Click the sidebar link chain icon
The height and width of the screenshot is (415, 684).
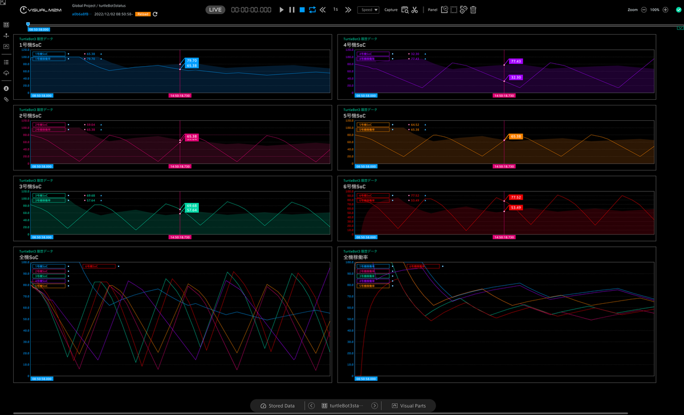tap(6, 99)
